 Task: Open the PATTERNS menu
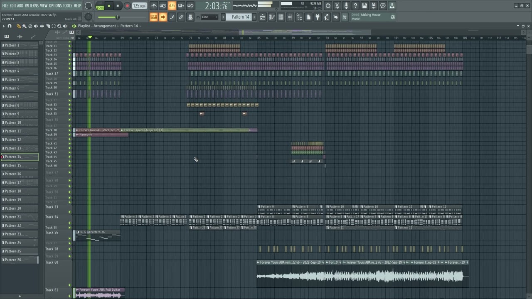(x=32, y=5)
